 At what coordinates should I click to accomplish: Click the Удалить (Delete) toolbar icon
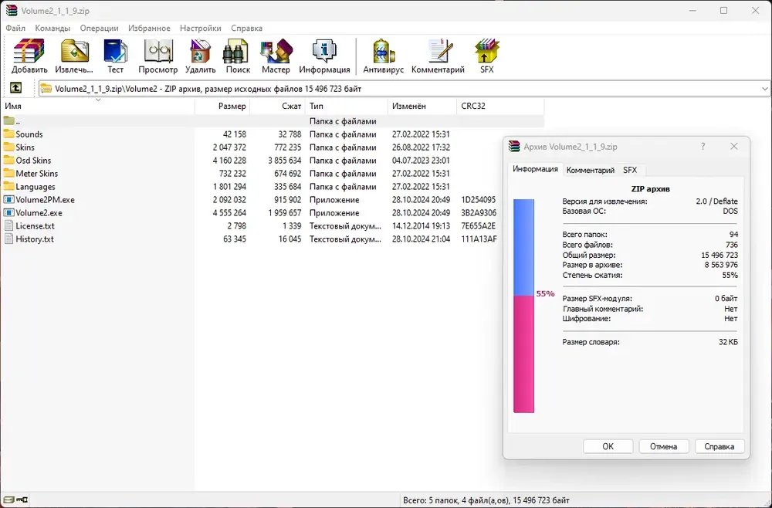(x=200, y=51)
